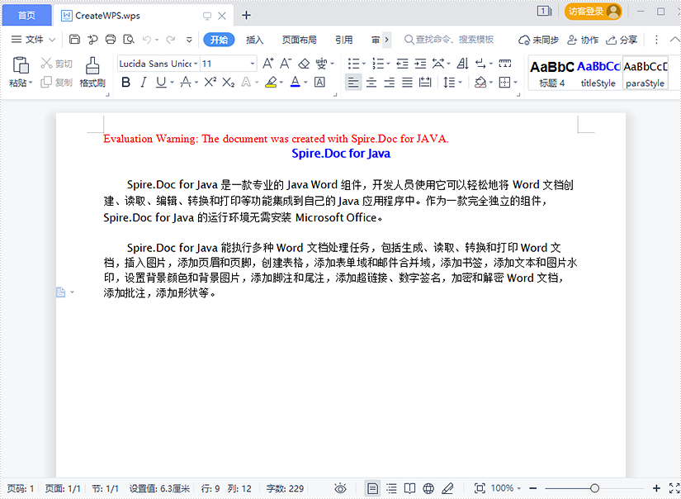Apply superscript formatting
Image resolution: width=681 pixels, height=499 pixels.
210,82
